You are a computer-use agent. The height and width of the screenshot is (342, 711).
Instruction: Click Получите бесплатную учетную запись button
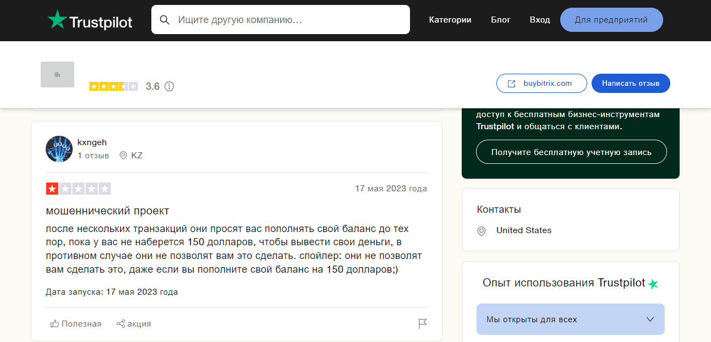coord(571,152)
